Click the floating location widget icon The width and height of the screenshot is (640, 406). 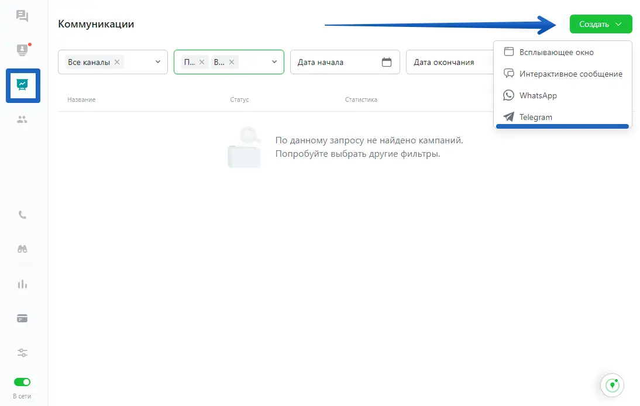click(612, 385)
